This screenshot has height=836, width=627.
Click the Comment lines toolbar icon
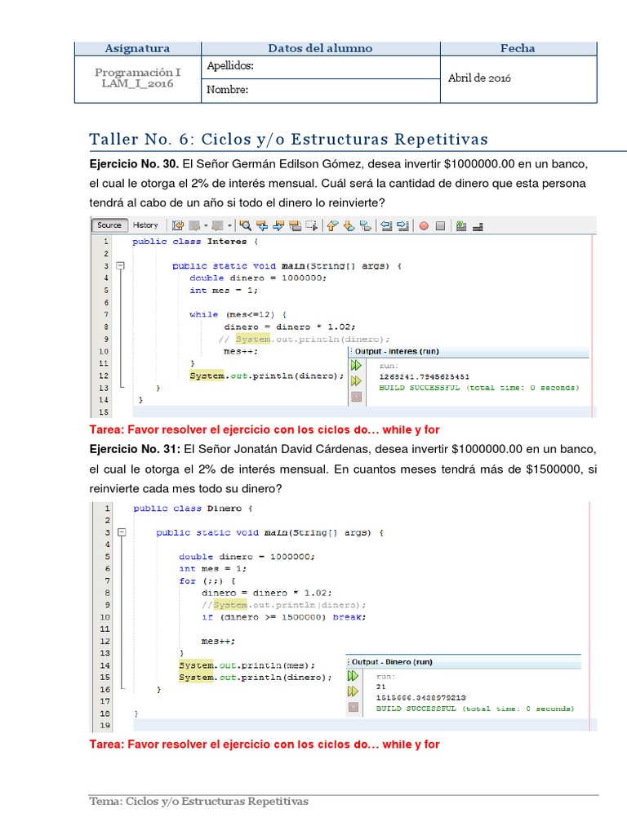461,226
